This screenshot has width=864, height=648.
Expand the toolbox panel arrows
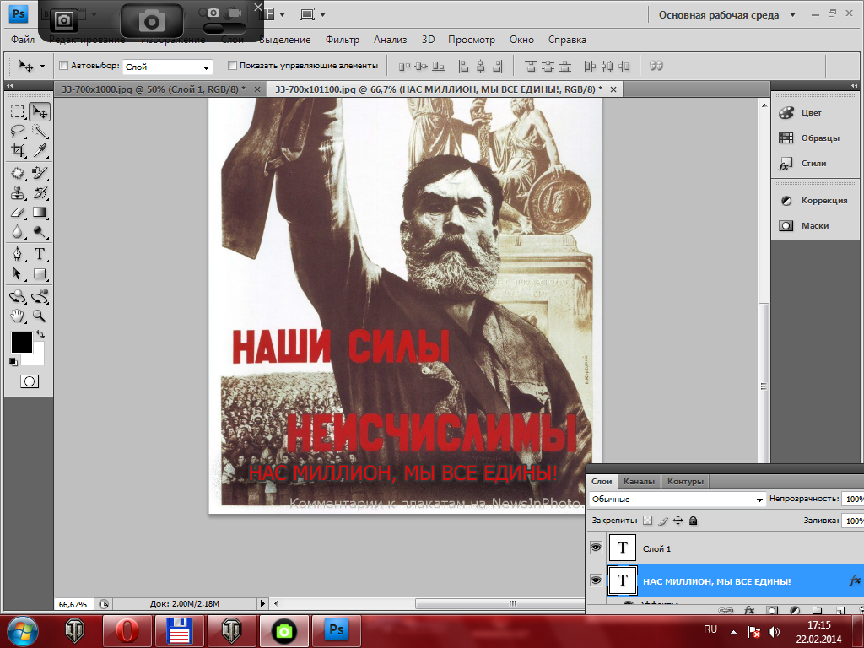click(9, 85)
